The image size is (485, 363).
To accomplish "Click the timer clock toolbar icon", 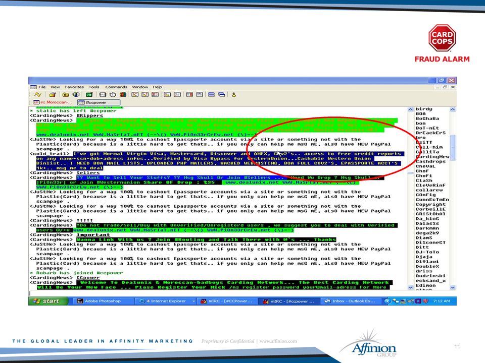I will coord(113,94).
